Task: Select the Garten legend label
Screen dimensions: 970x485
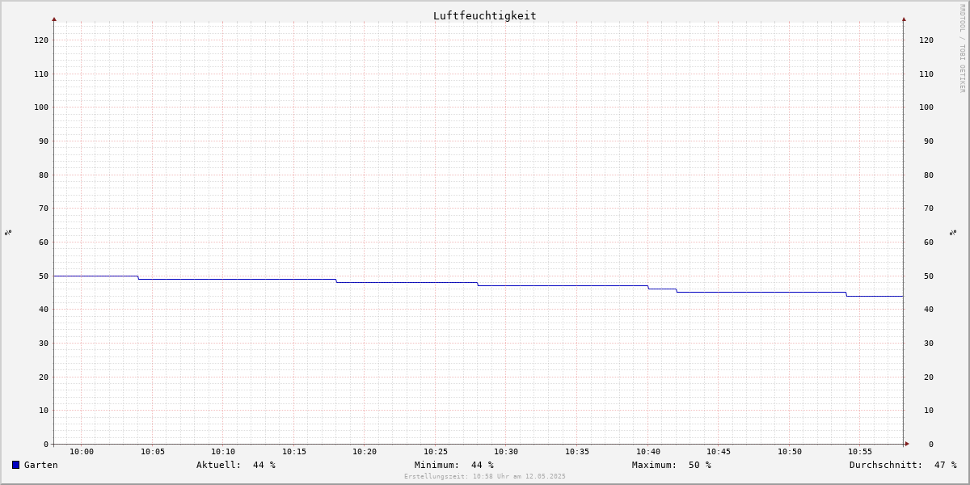Action: (x=41, y=465)
